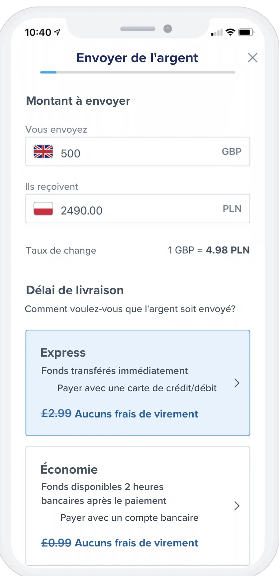Tap the £0.99 Aucuns frais de virement link

tap(120, 543)
